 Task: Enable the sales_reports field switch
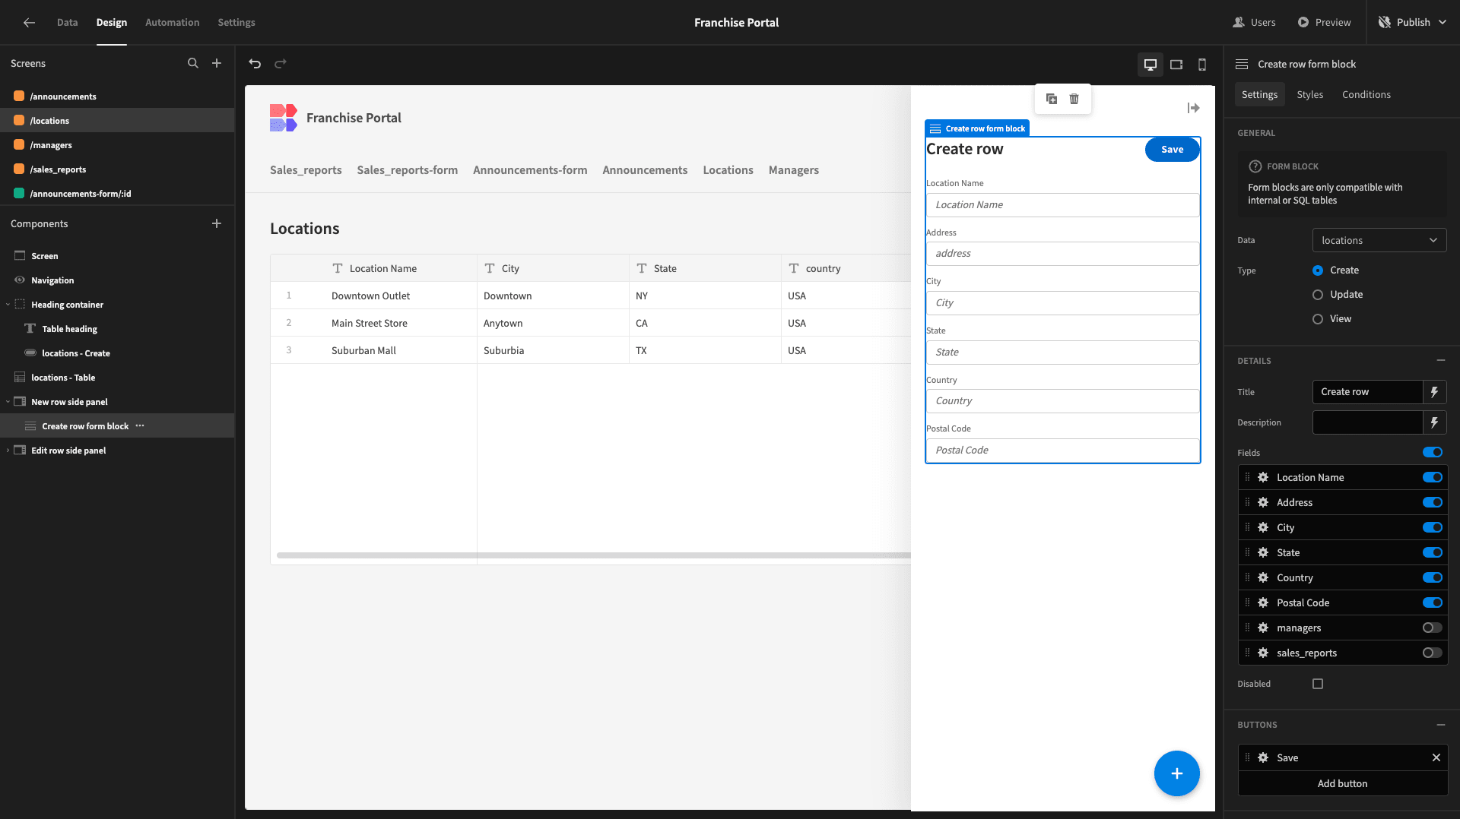[1433, 653]
